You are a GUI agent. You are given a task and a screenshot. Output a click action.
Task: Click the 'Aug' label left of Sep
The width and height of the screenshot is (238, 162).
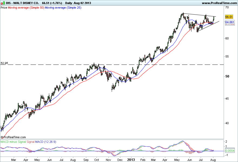tap(73, 160)
